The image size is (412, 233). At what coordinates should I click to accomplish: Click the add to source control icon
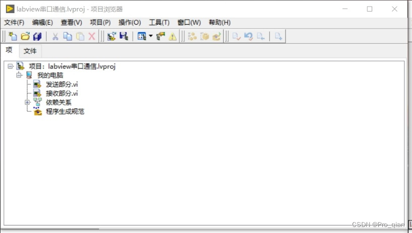coord(279,36)
